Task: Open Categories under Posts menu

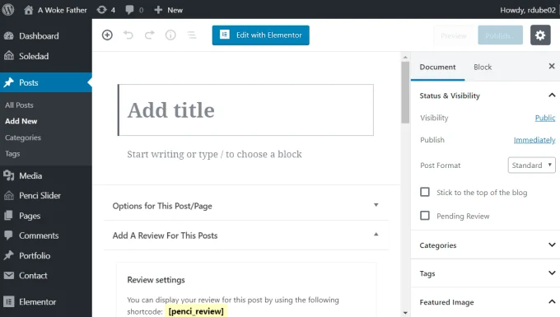Action: (x=23, y=138)
